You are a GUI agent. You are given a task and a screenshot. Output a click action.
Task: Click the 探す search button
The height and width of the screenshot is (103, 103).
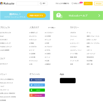pos(43,3)
